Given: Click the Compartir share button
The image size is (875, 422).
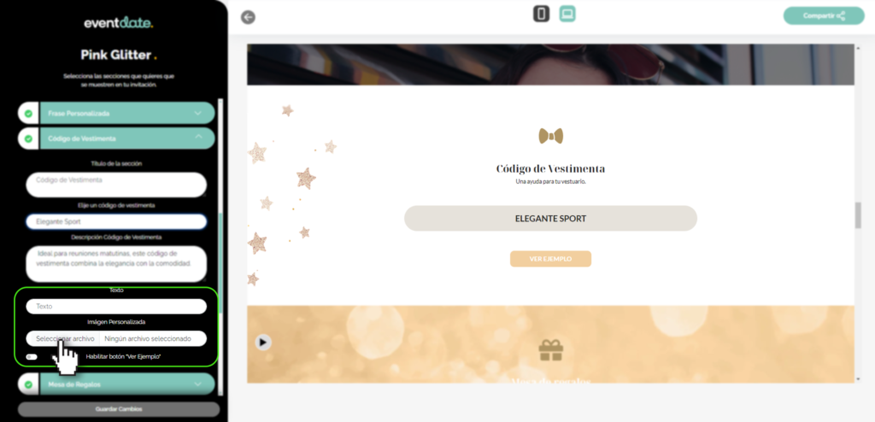Looking at the screenshot, I should click(824, 15).
